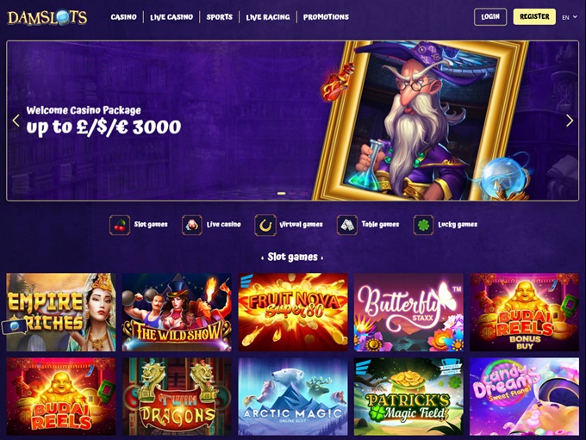Open the Live Racing menu item
The height and width of the screenshot is (440, 586).
[268, 17]
